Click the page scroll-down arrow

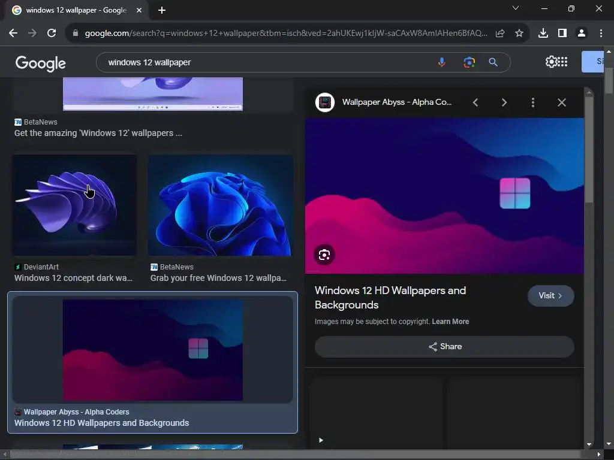[609, 444]
